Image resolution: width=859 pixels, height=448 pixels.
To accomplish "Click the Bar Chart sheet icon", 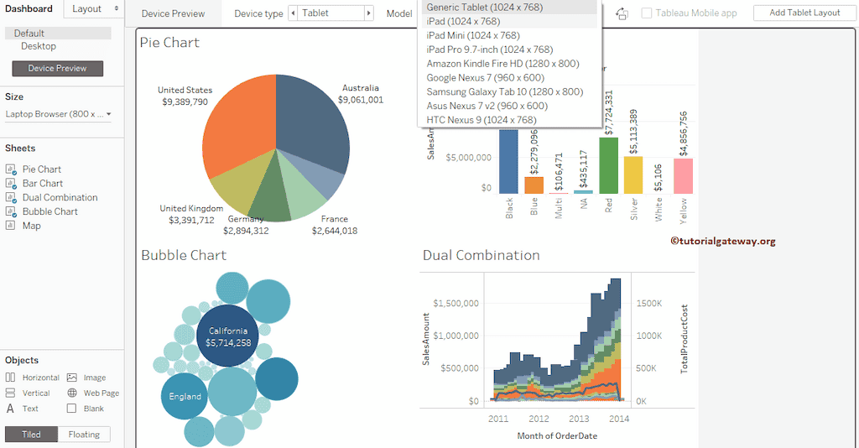I will pos(10,184).
